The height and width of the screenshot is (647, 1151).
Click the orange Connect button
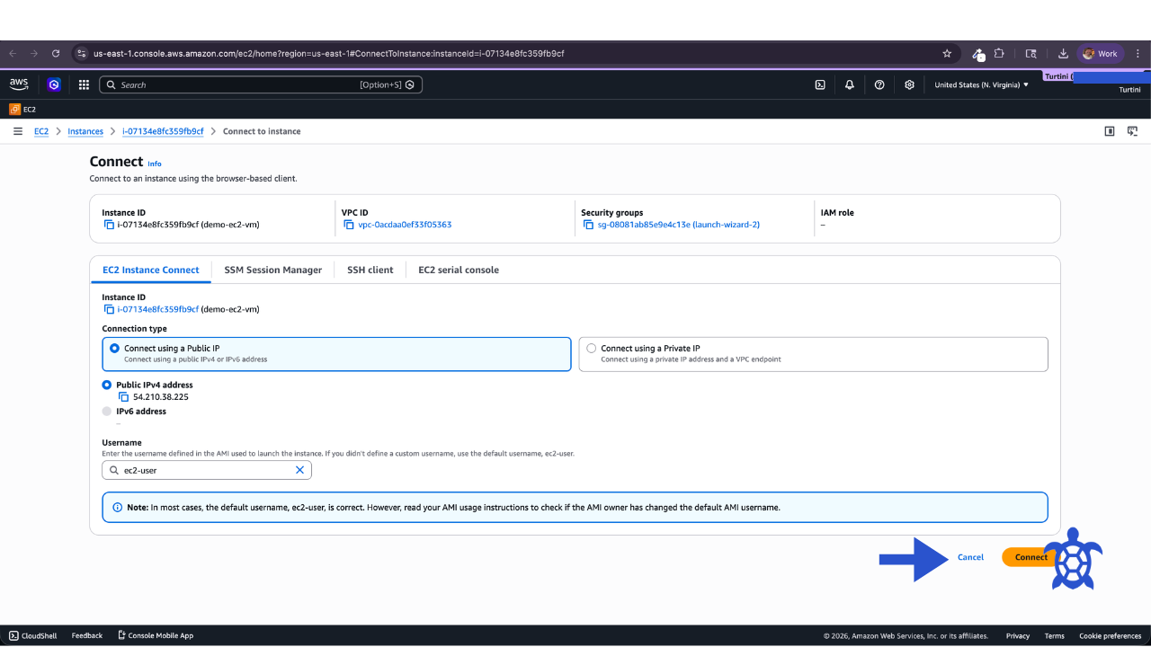click(x=1031, y=557)
